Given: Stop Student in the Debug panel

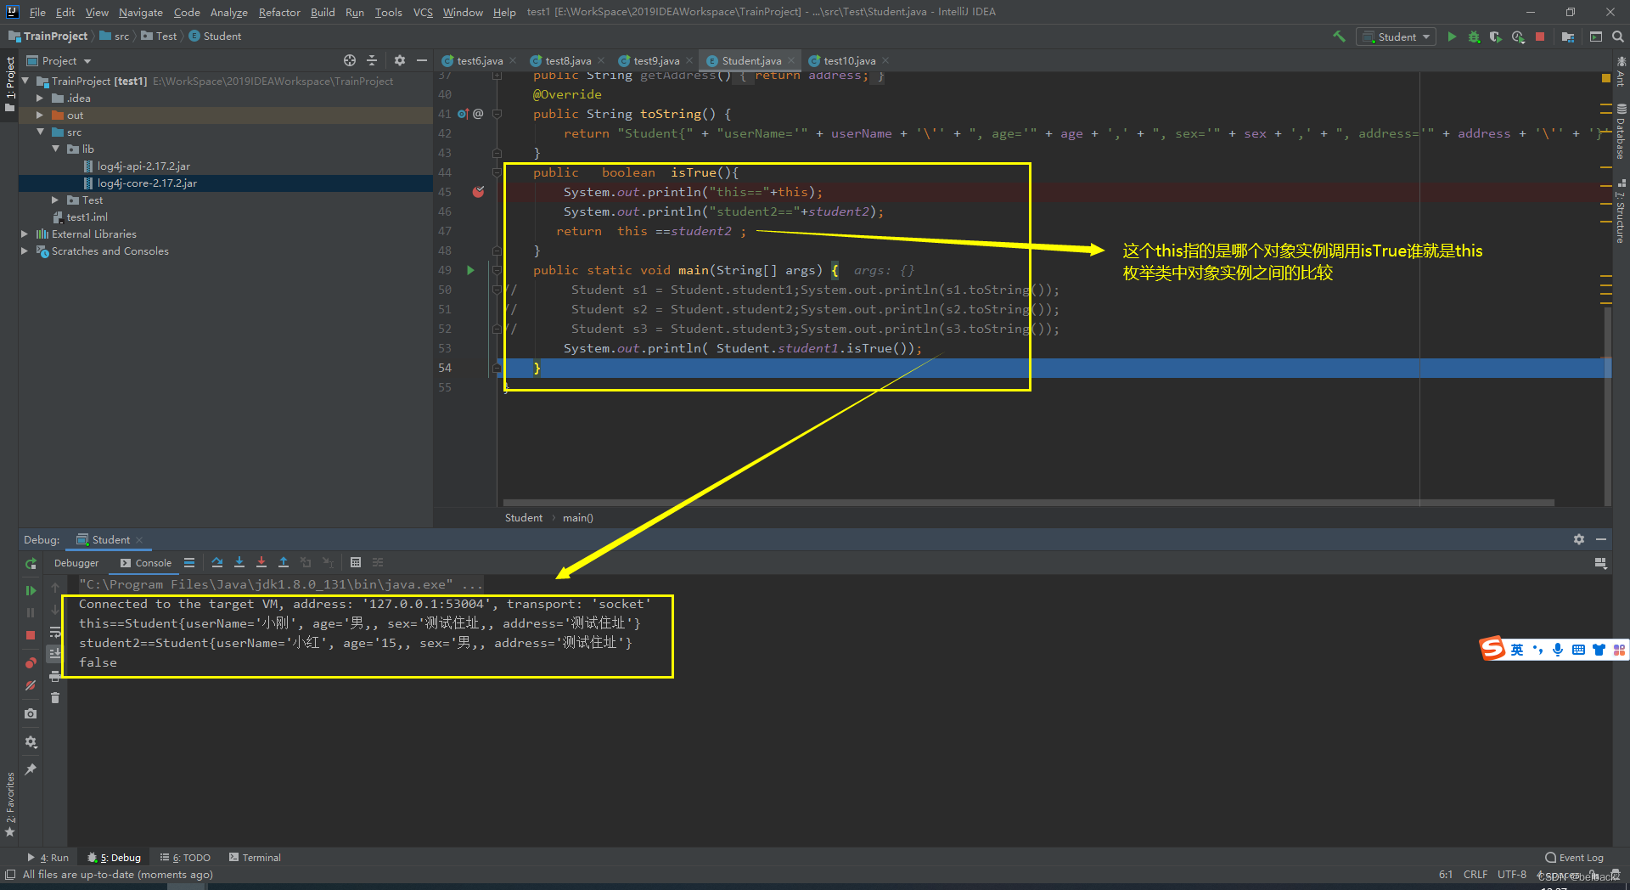Looking at the screenshot, I should [31, 635].
